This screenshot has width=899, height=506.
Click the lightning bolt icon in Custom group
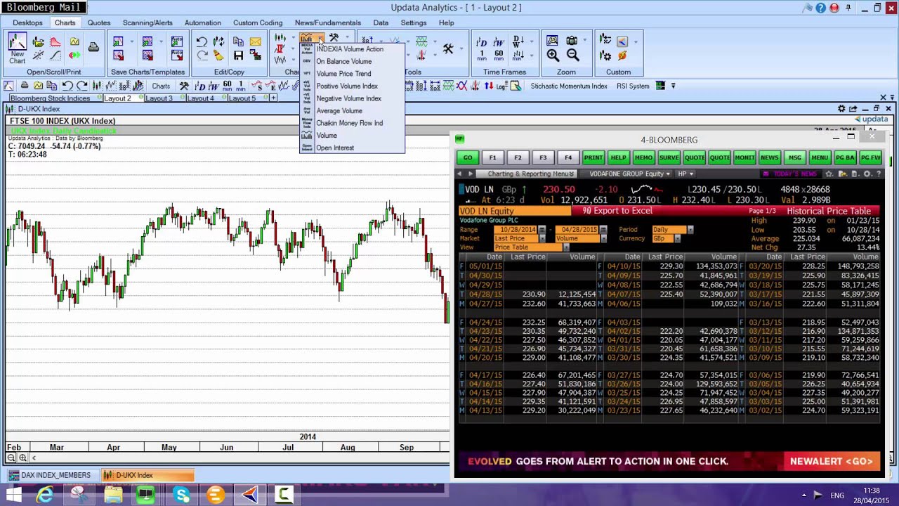622,56
